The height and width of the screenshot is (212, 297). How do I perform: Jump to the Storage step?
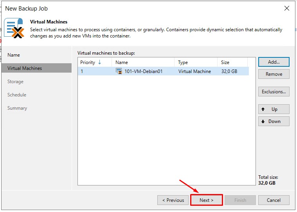pyautogui.click(x=15, y=82)
